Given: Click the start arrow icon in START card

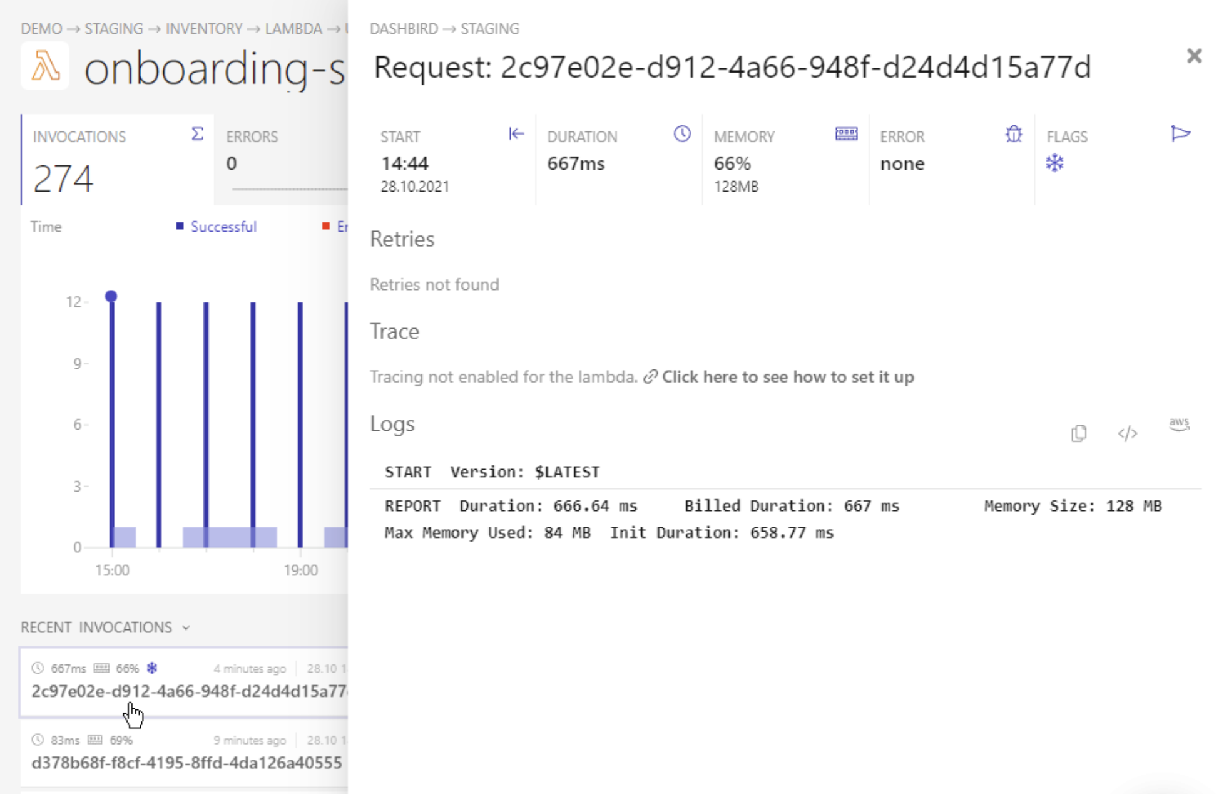Looking at the screenshot, I should pos(516,133).
